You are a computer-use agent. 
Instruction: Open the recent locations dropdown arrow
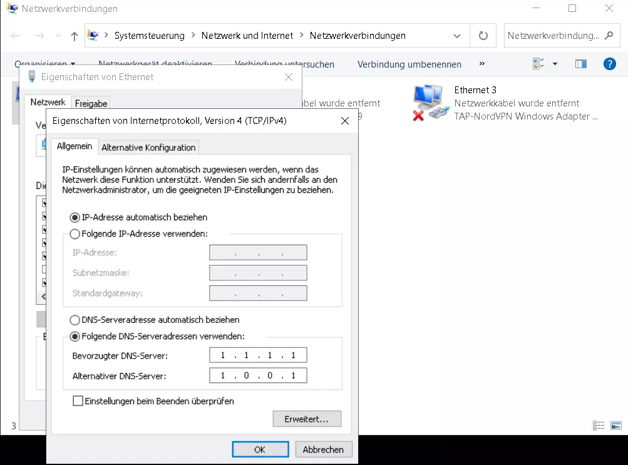58,36
